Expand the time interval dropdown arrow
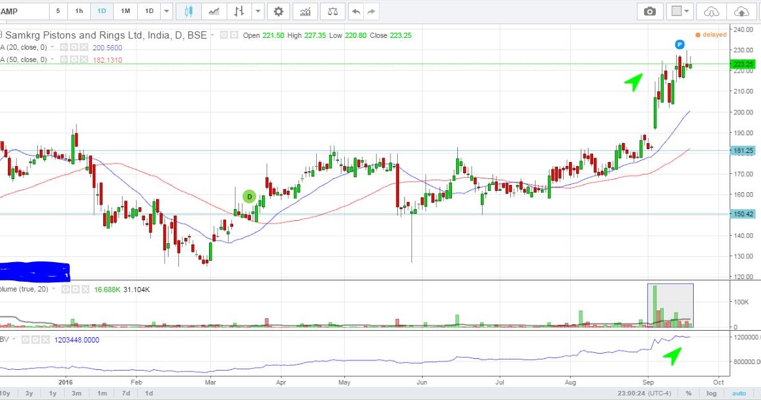This screenshot has width=761, height=400. [167, 11]
